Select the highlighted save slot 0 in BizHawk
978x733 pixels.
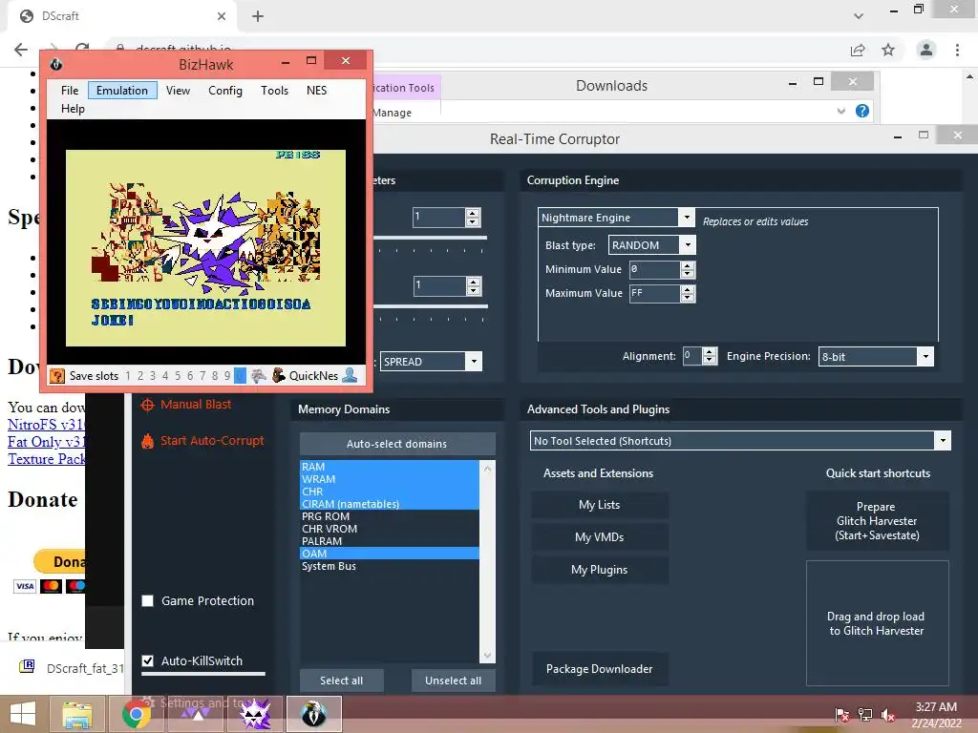pos(240,376)
